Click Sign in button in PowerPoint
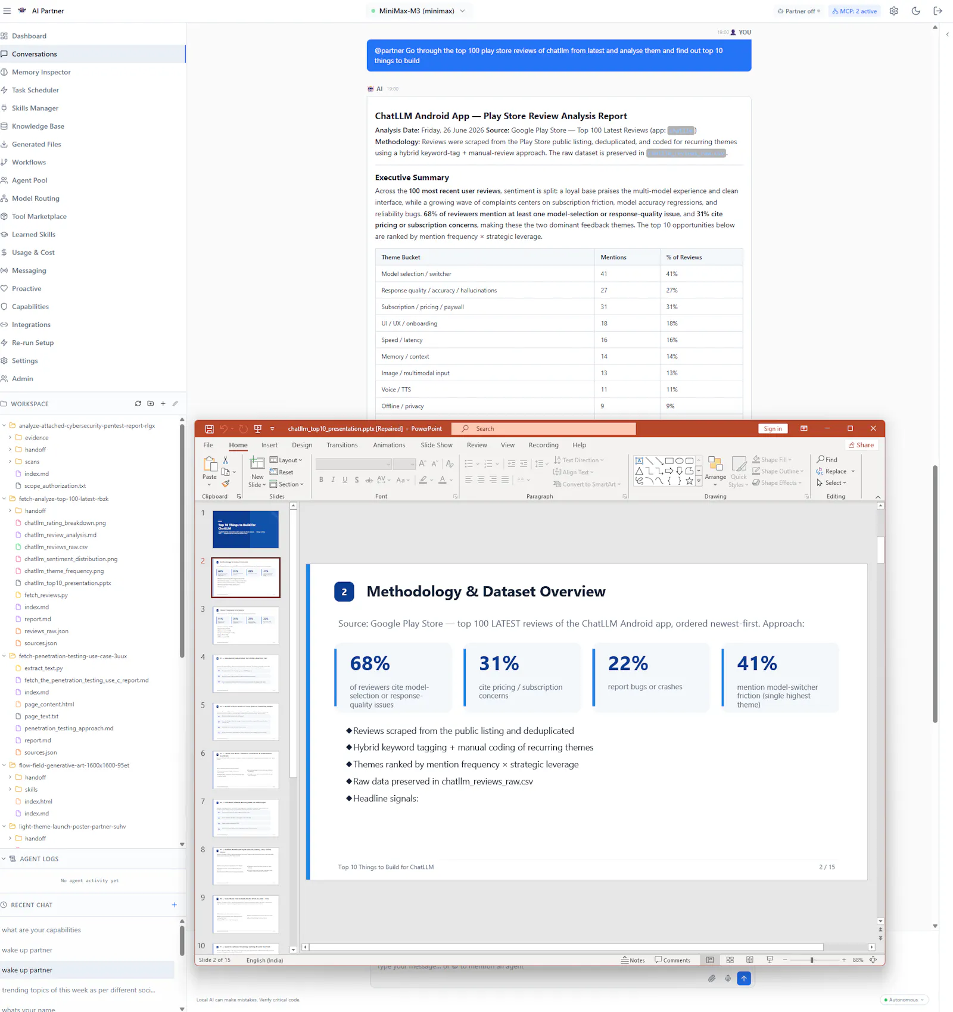953x1012 pixels. tap(773, 429)
